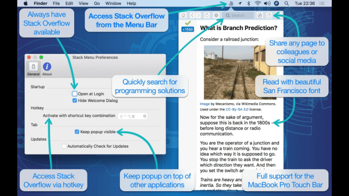Click the Bluetooth menu bar icon
349x196 pixels.
(249, 3)
